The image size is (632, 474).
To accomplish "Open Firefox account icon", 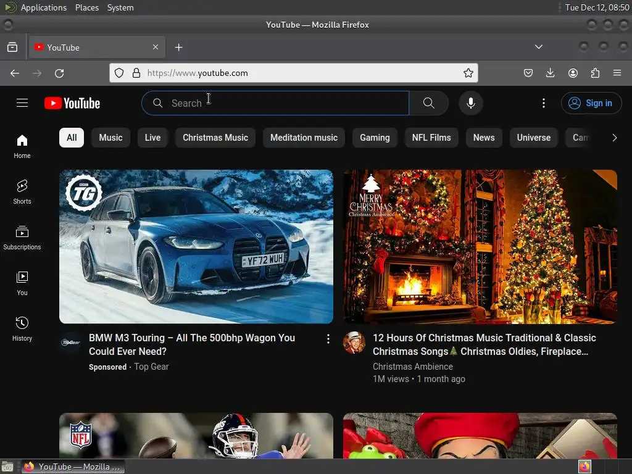I will pos(573,73).
